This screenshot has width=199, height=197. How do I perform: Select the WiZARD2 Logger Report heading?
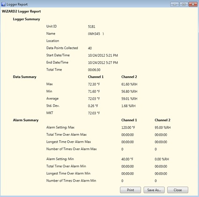tap(21, 11)
